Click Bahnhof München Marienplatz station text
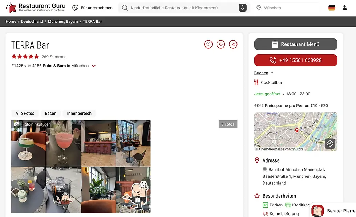Screen dimensions: 356x217 click(297, 169)
